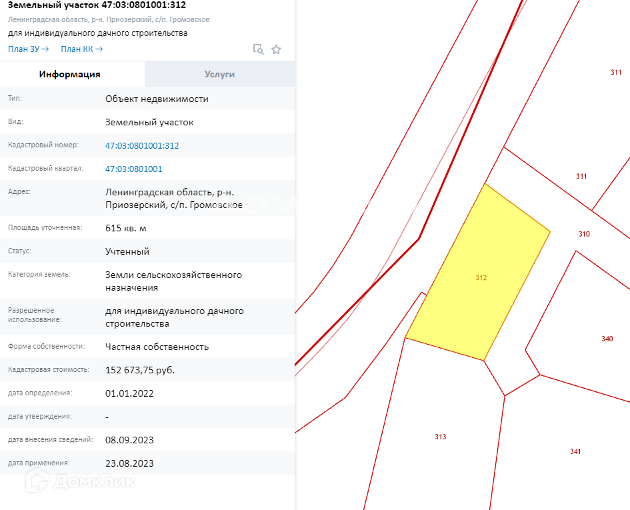Open the План ЗУ link

(x=29, y=49)
